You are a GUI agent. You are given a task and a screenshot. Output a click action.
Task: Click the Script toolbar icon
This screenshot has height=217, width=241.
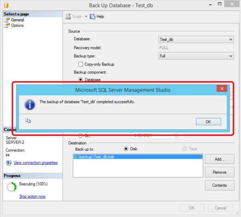(x=68, y=16)
